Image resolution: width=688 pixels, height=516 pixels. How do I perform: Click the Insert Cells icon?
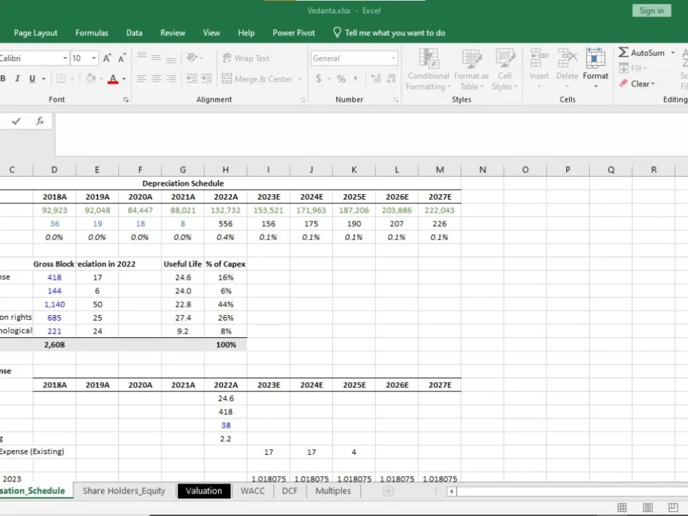pyautogui.click(x=539, y=65)
